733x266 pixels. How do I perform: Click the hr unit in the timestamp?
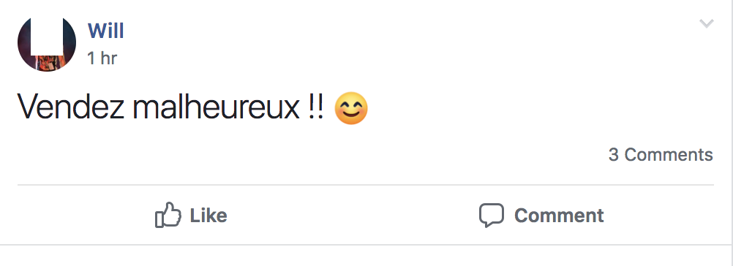(108, 58)
